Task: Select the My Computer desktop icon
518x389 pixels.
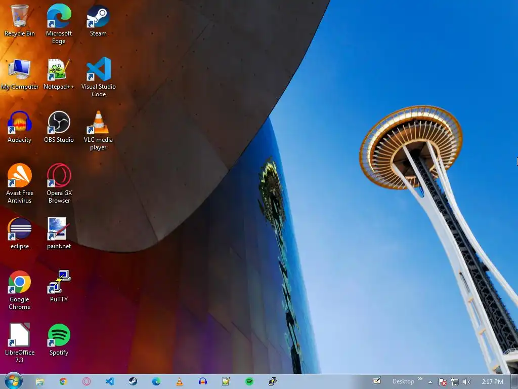Action: point(20,73)
